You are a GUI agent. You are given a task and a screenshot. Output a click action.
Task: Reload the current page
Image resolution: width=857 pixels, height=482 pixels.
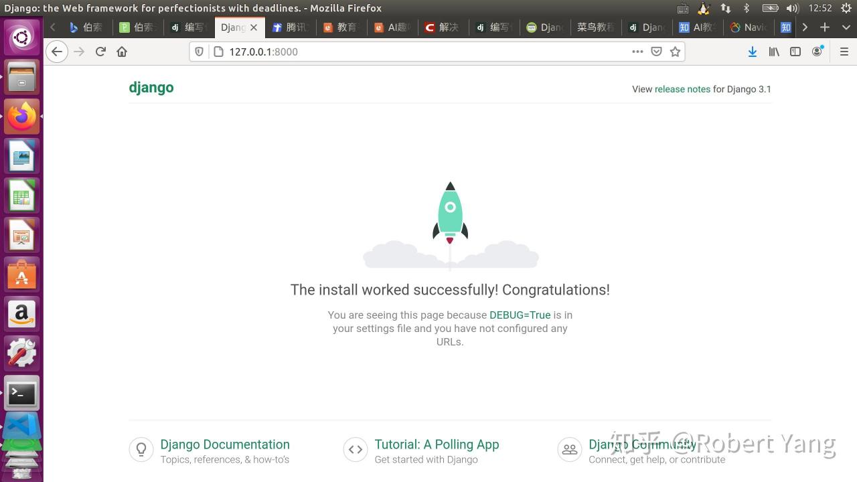[x=100, y=52]
